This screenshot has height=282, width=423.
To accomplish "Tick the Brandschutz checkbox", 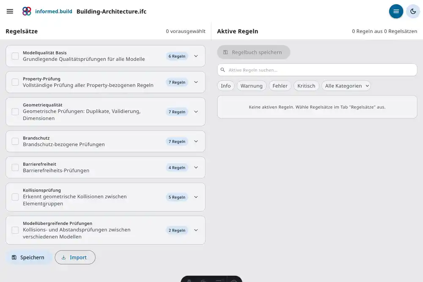I will (15, 141).
